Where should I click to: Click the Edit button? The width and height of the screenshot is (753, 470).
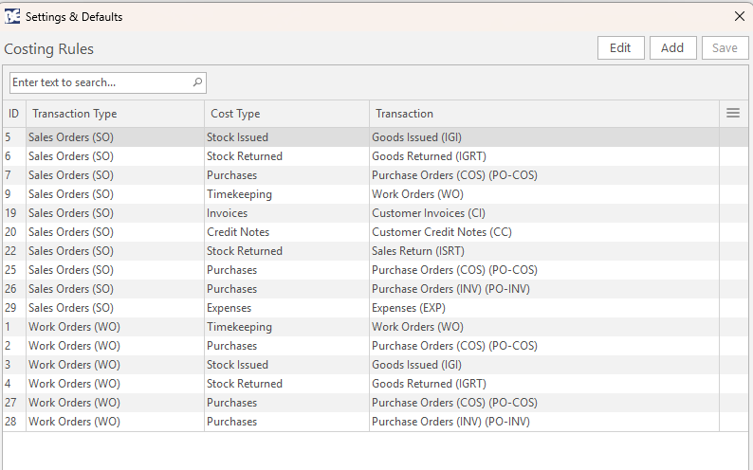(x=620, y=48)
